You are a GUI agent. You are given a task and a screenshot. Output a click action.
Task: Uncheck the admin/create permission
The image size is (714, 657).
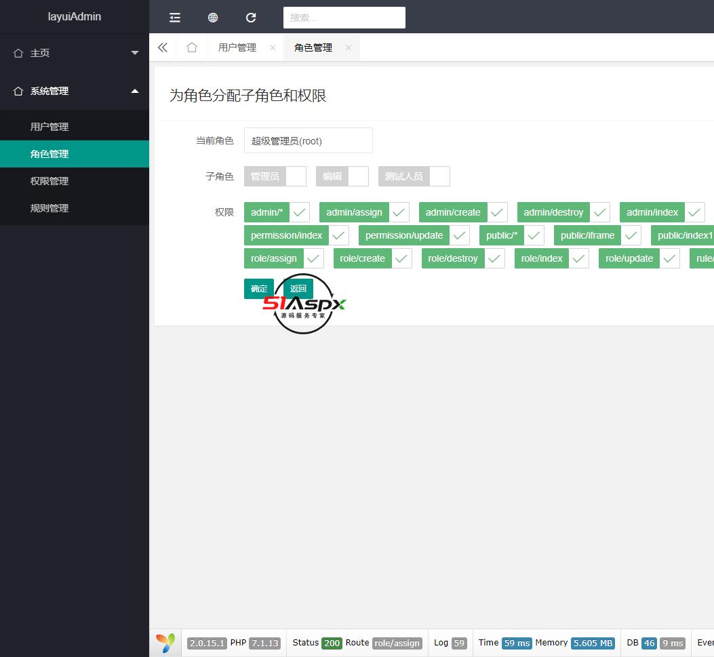pos(463,212)
